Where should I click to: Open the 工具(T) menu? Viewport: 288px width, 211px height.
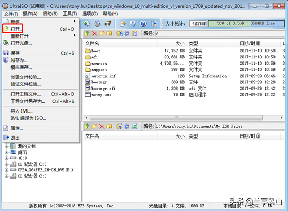70,14
